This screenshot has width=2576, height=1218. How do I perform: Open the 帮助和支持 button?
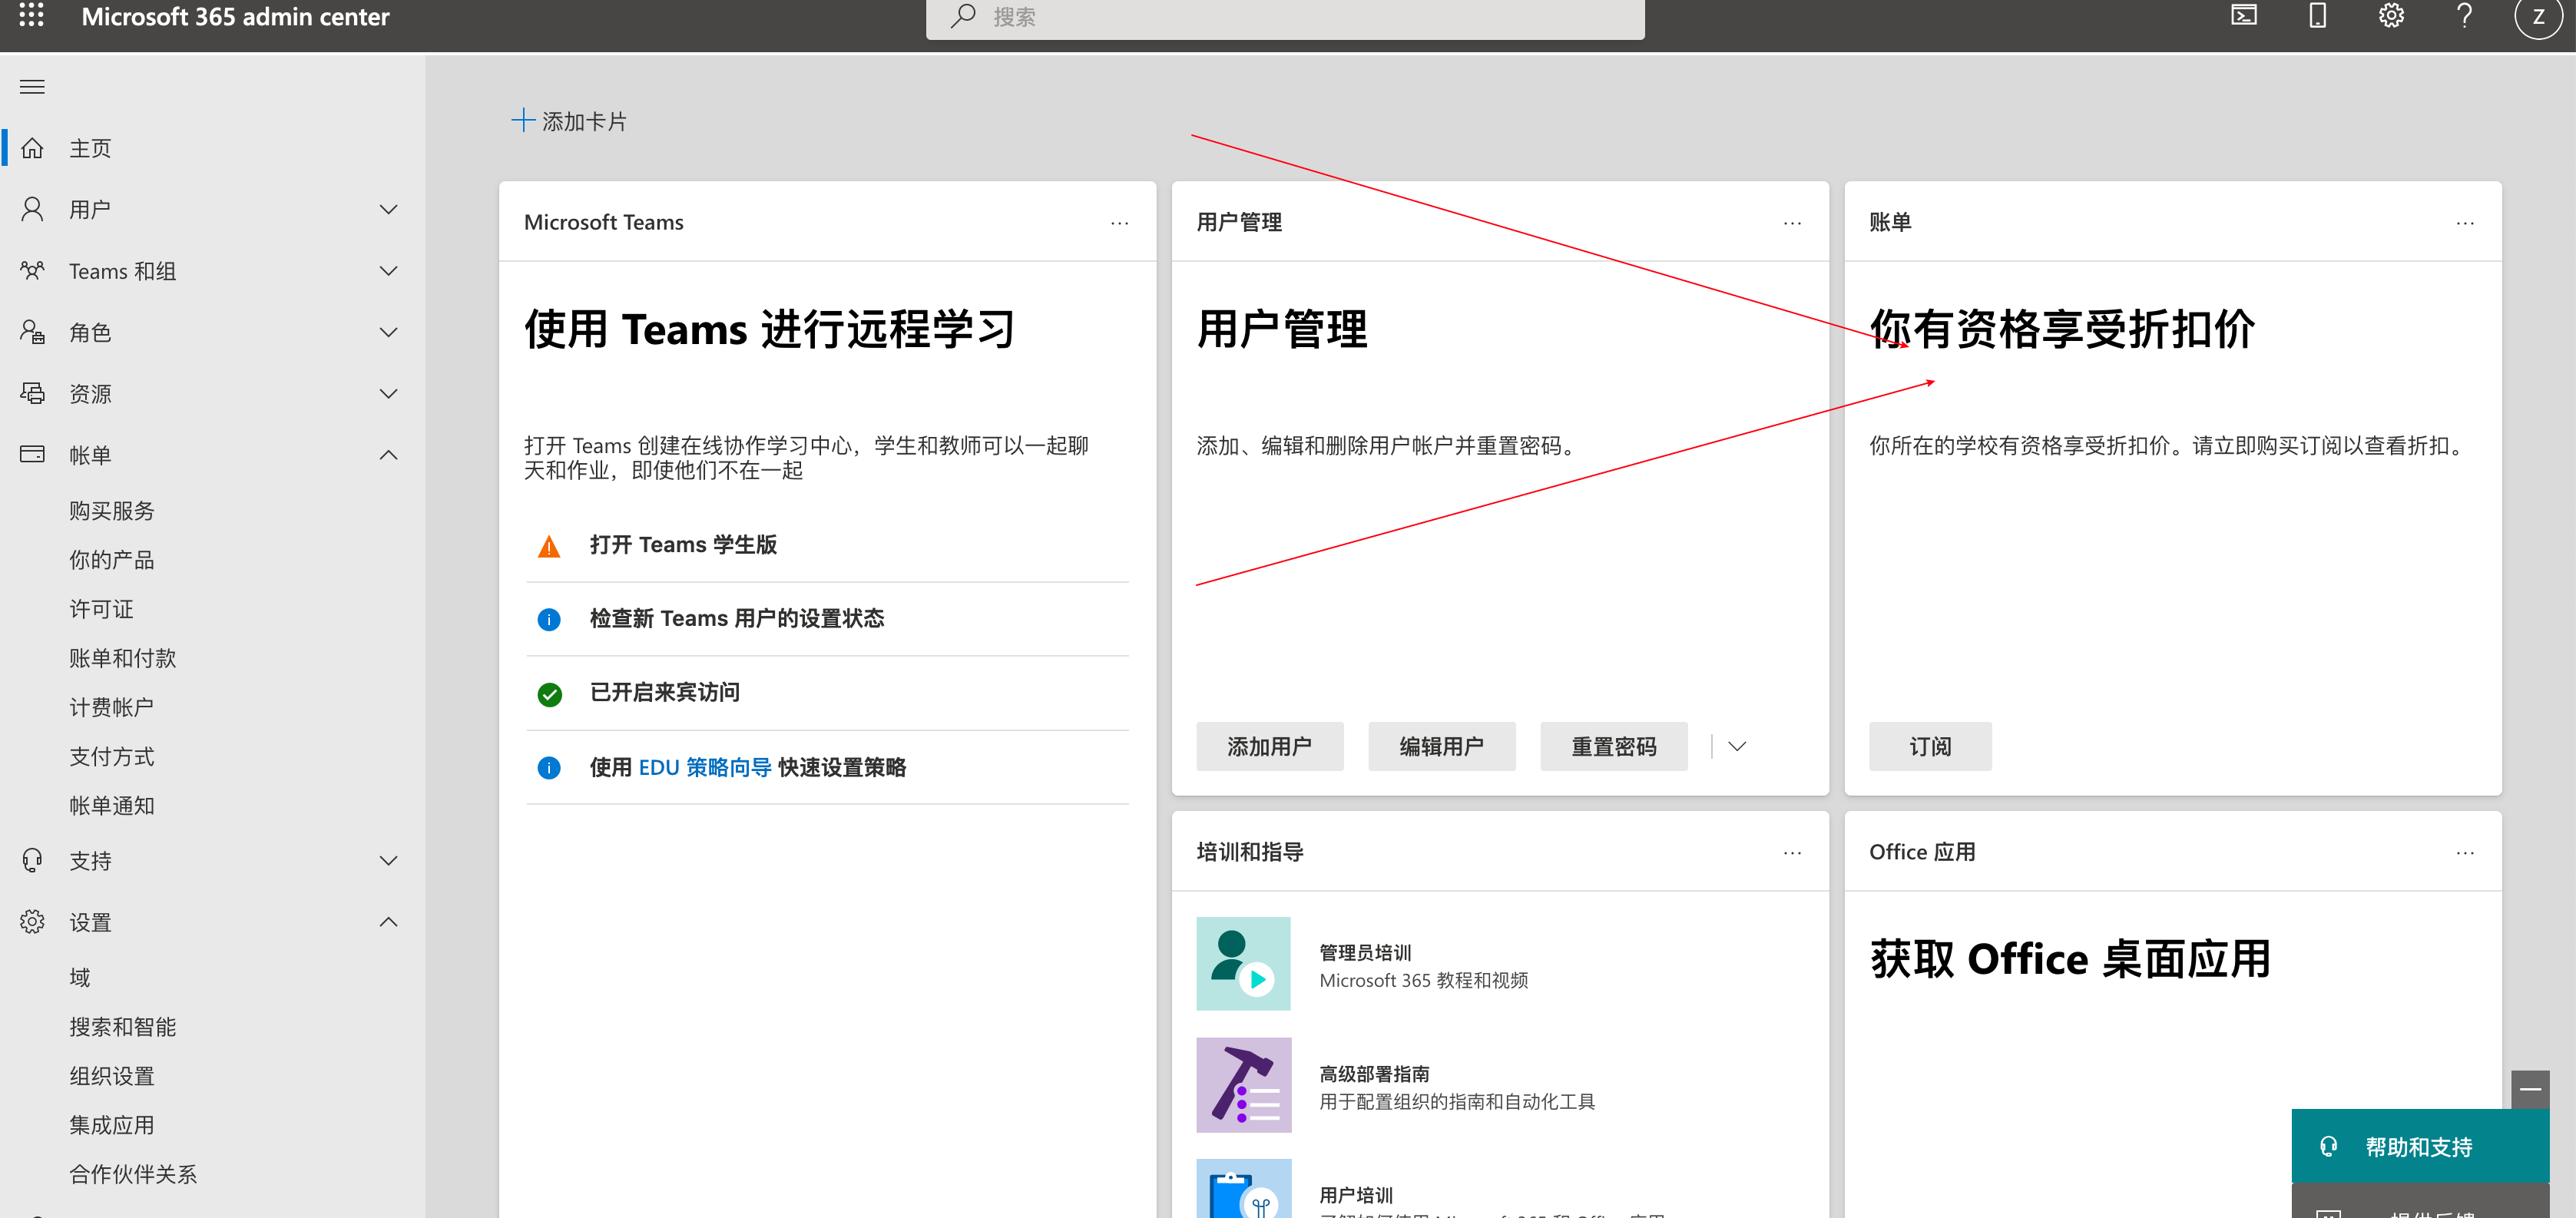pyautogui.click(x=2420, y=1146)
